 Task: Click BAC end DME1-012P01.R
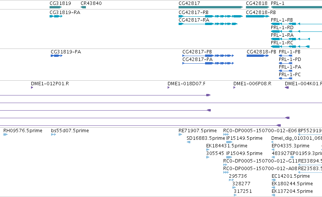click(x=32, y=88)
